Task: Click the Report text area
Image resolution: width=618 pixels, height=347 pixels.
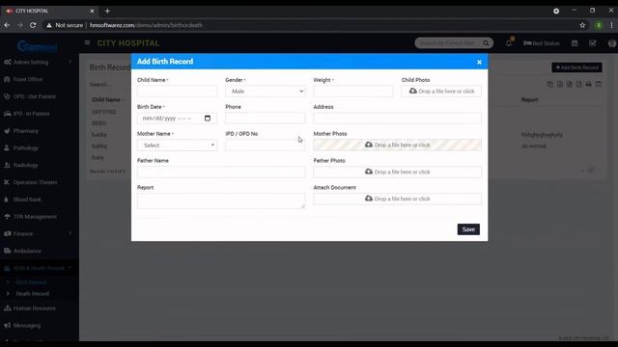Action: pyautogui.click(x=221, y=200)
